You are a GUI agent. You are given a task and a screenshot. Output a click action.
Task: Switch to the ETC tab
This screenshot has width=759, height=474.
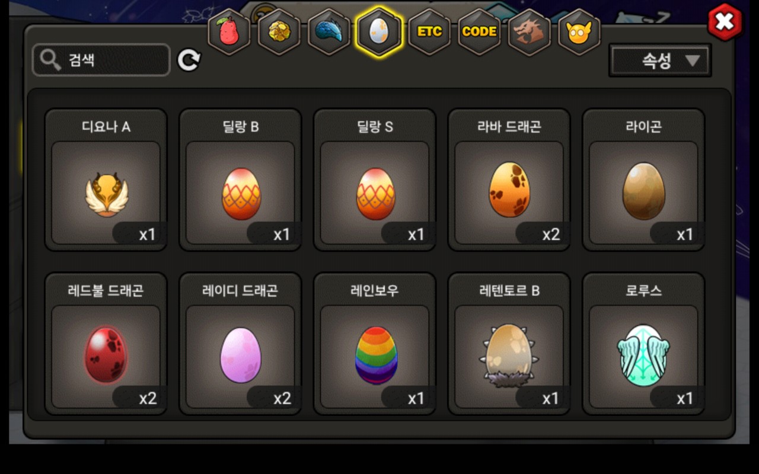click(429, 32)
